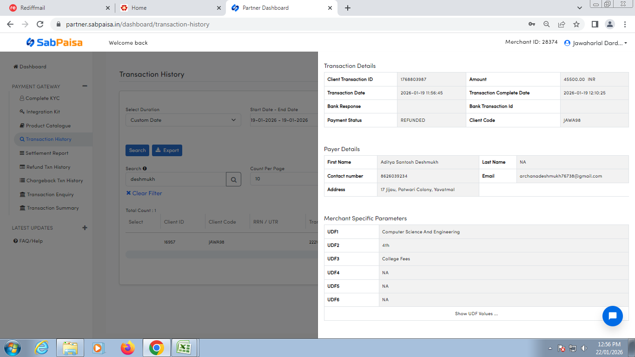
Task: Go to Refund Txn History
Action: (x=48, y=167)
